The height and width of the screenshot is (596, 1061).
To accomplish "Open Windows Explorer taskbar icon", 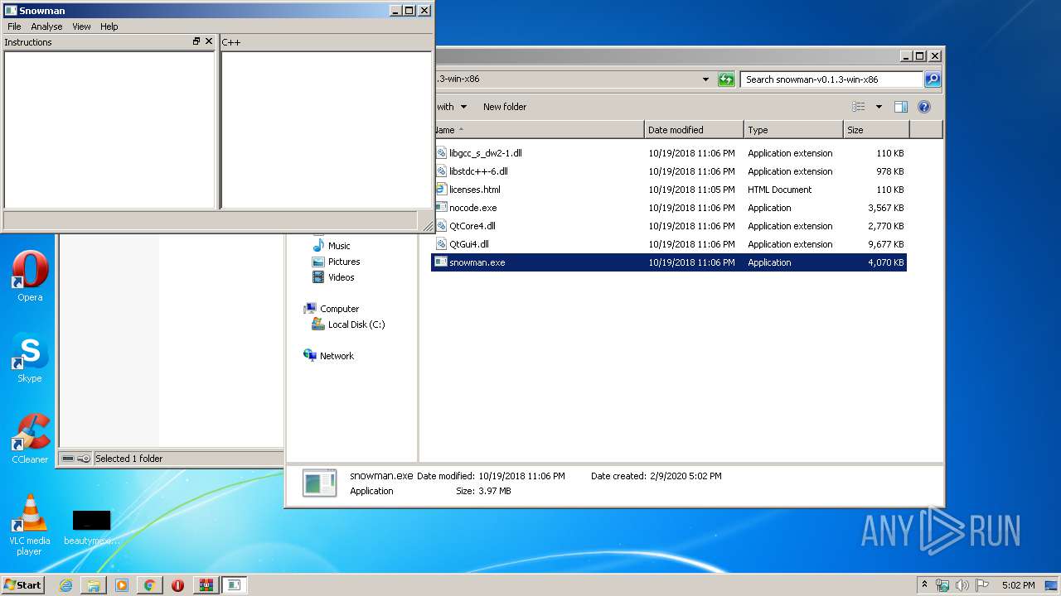I will pos(94,585).
